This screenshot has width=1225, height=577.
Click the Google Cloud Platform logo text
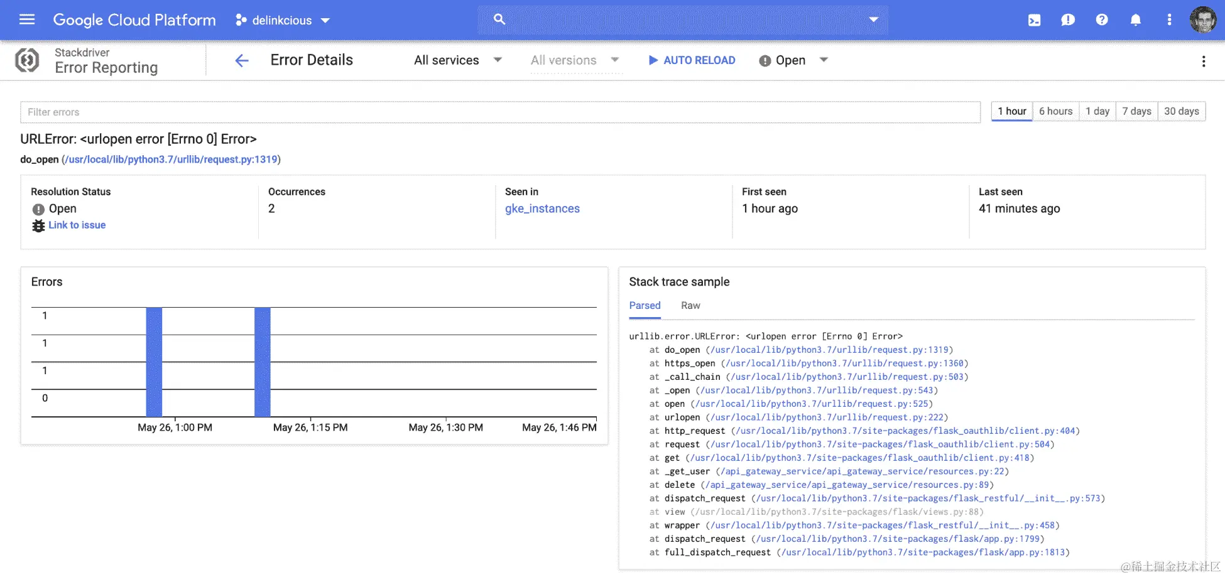tap(134, 20)
